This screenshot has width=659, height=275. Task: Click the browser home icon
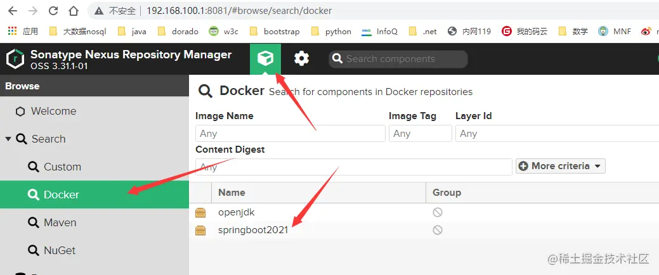(x=74, y=11)
